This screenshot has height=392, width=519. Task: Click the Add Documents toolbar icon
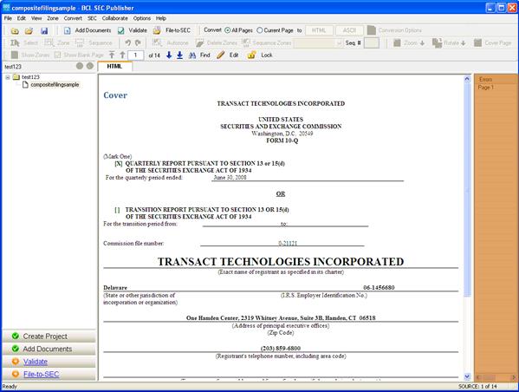coord(68,31)
